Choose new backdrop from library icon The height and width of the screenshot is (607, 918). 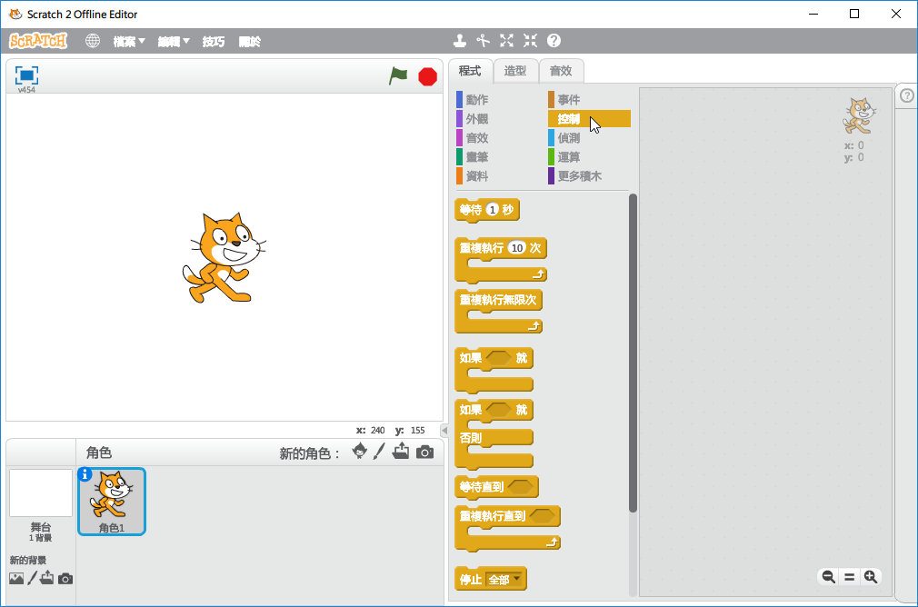(16, 578)
